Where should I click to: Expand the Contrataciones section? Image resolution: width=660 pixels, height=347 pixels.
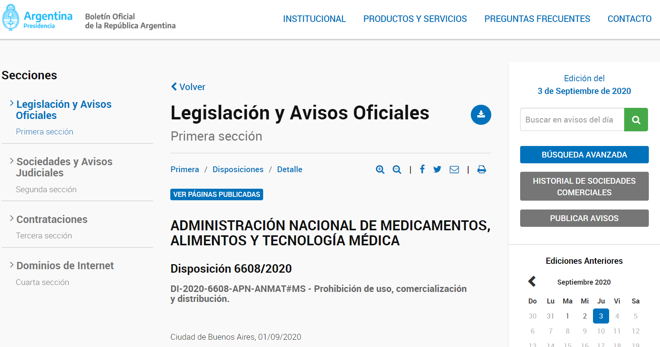pos(52,219)
